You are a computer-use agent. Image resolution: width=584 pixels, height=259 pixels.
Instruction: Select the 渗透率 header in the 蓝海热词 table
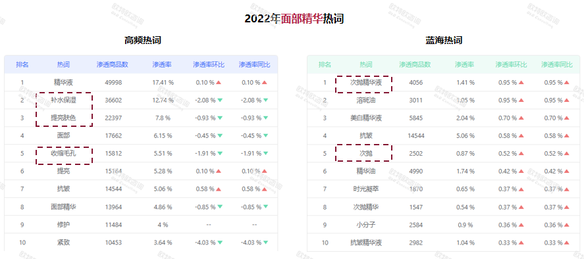click(x=464, y=64)
